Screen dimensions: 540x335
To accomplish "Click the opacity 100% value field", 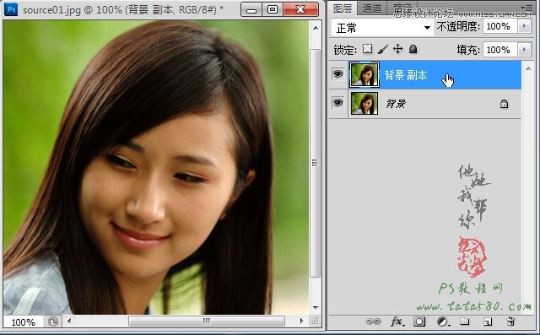I will pyautogui.click(x=500, y=26).
